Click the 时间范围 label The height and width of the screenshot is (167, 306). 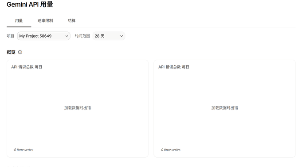click(82, 36)
